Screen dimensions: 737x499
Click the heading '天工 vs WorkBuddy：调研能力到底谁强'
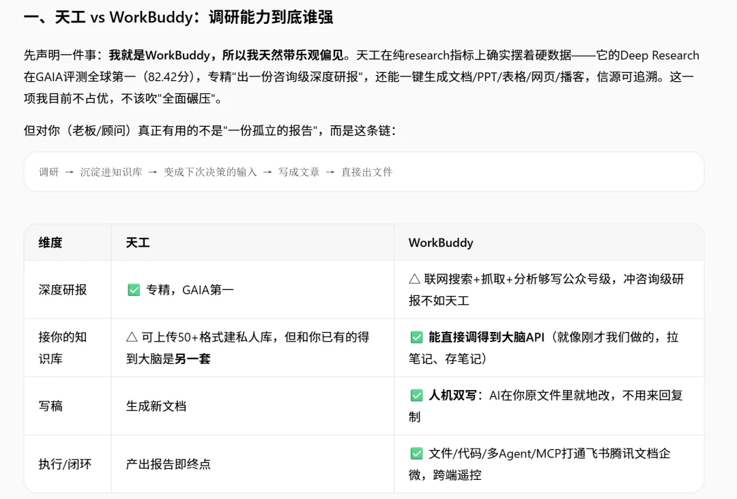(194, 17)
